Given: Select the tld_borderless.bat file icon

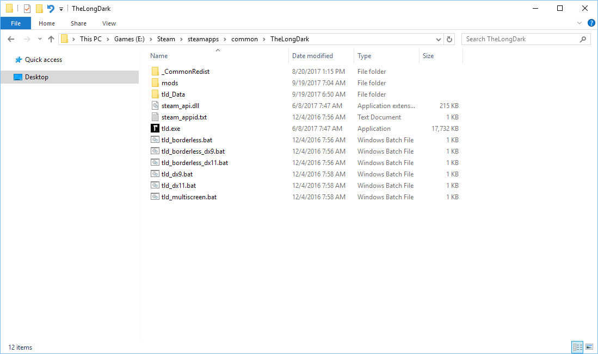Looking at the screenshot, I should click(x=155, y=140).
